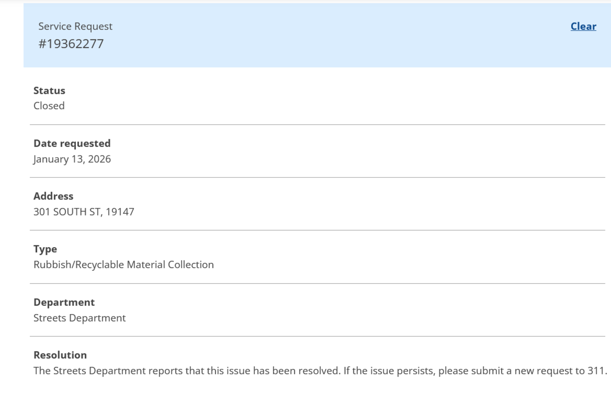Click the Streets Department value under Department
This screenshot has width=611, height=404.
[x=79, y=318]
